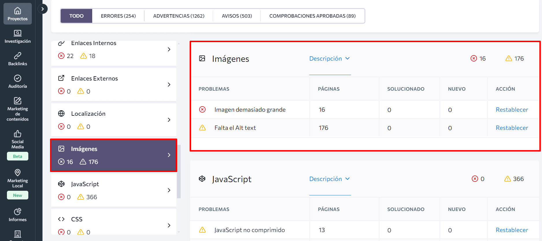The image size is (542, 241).
Task: Open the Investigación sidebar section
Action: 18,37
